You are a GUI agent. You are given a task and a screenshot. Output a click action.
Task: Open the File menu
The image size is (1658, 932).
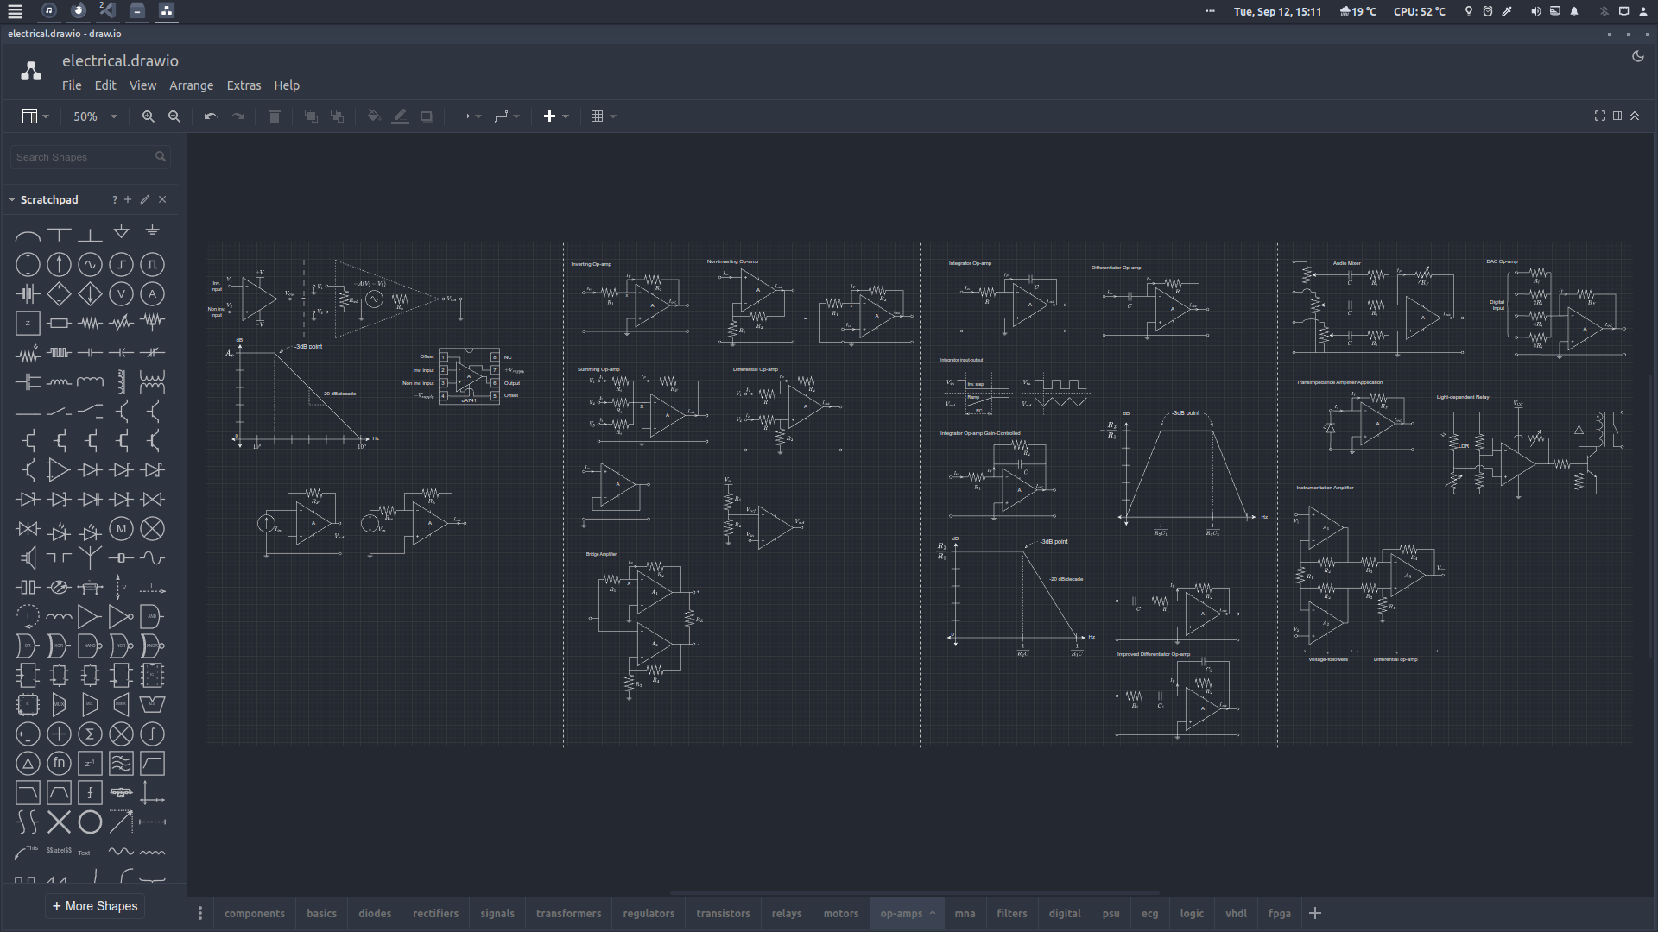pyautogui.click(x=72, y=85)
